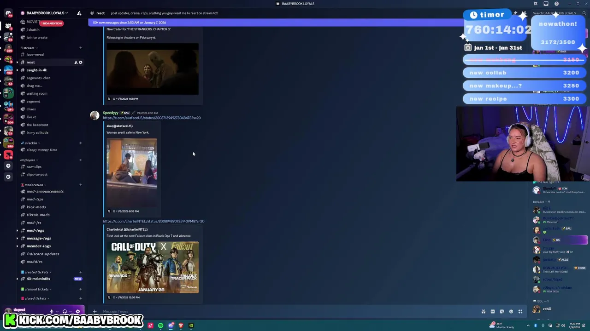Image resolution: width=590 pixels, height=331 pixels.
Task: Open the gift icon in message bar
Action: coord(484,312)
